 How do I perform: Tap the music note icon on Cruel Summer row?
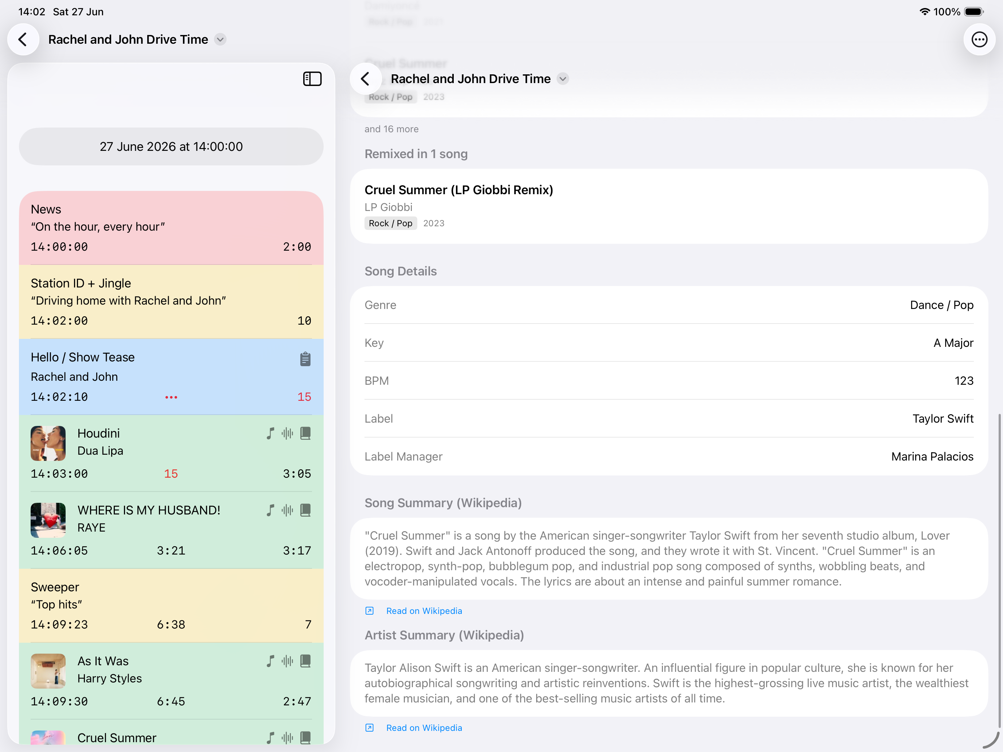pyautogui.click(x=271, y=737)
